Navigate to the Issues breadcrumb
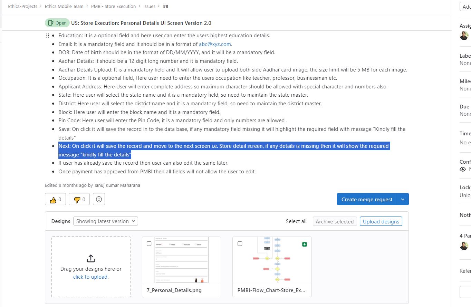Image resolution: width=471 pixels, height=307 pixels. point(149,6)
